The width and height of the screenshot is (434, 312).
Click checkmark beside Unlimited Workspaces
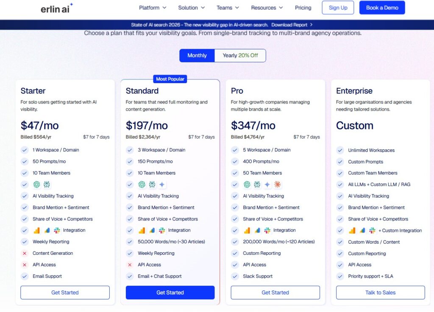point(340,150)
